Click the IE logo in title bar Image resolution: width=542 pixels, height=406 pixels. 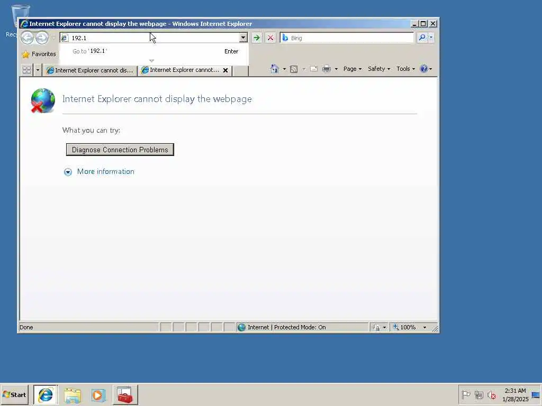(24, 23)
